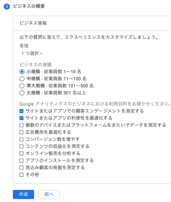Choose 準大規模 - 従業員数 101〜500 名 option

coord(22,86)
